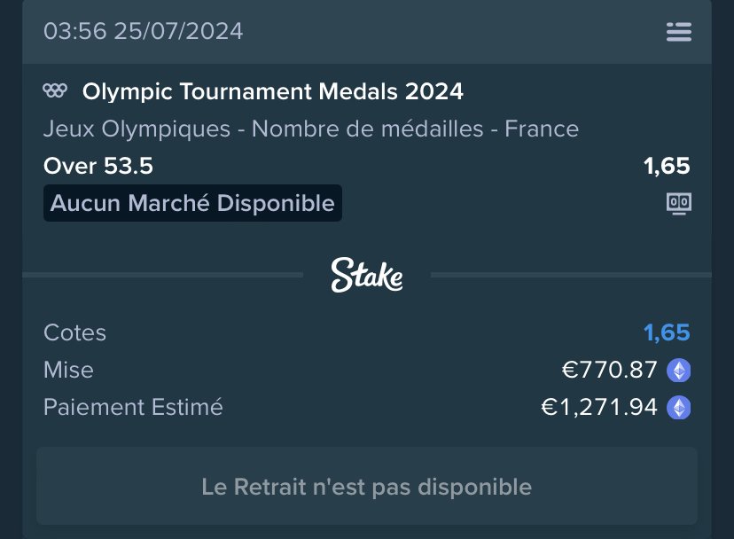The image size is (734, 539).
Task: Click the €1,271.94 estimated payout amount
Action: coord(599,408)
